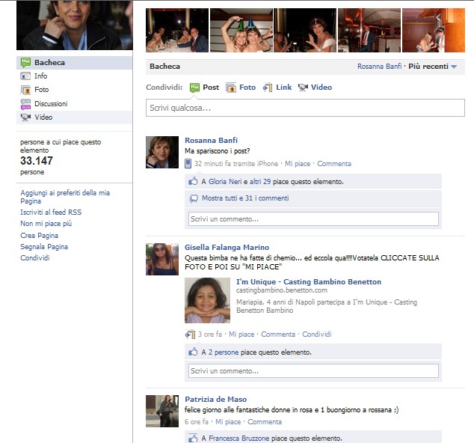The height and width of the screenshot is (443, 474).
Task: Click the 33.147 fan count
Action: click(x=37, y=161)
